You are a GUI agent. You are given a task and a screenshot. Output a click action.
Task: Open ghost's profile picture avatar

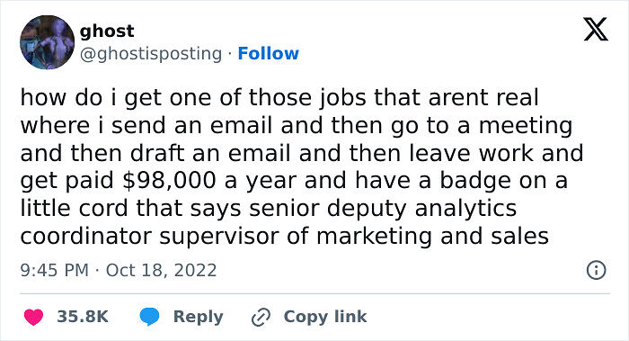(47, 42)
